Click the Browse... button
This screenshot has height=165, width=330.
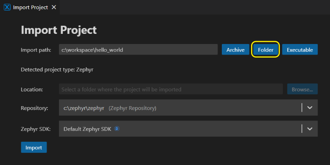click(x=302, y=89)
